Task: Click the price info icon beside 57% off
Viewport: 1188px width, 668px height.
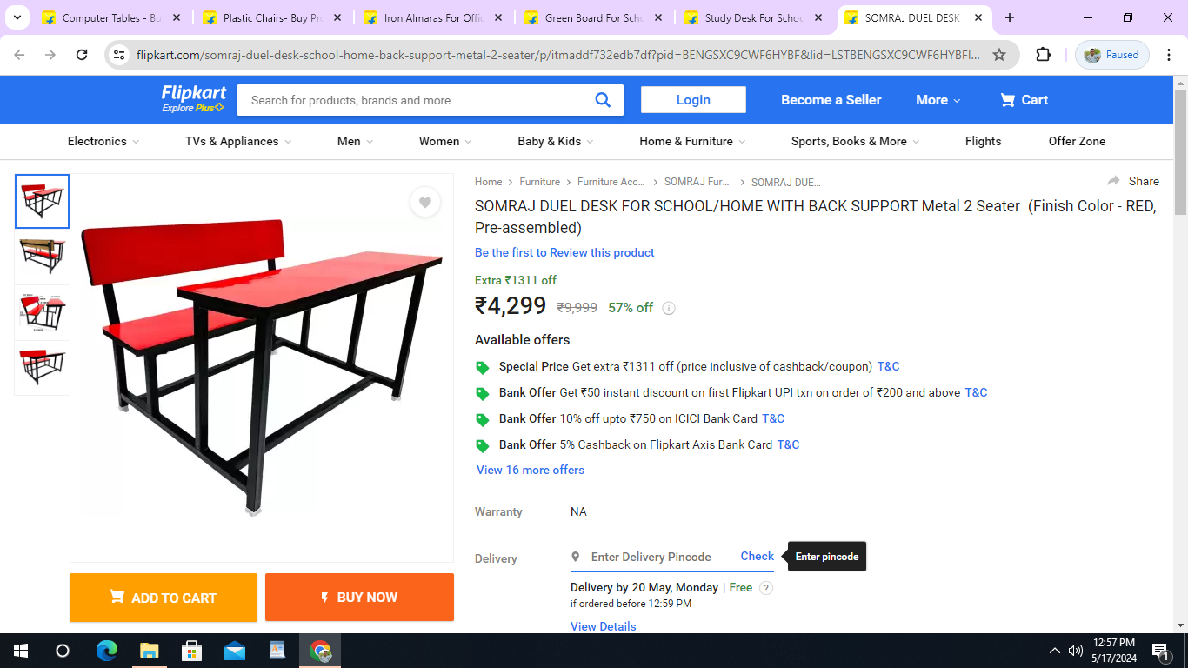Action: pos(669,308)
